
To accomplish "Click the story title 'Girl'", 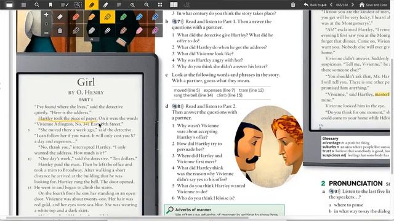I will 86,82.
